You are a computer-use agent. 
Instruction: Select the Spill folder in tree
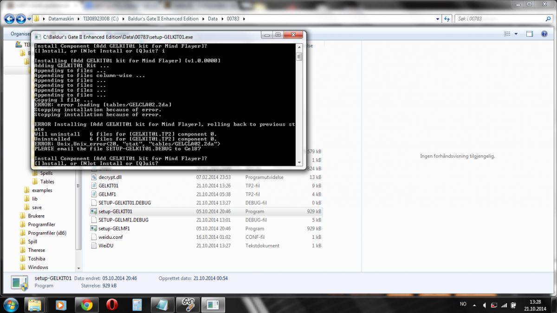click(x=32, y=242)
